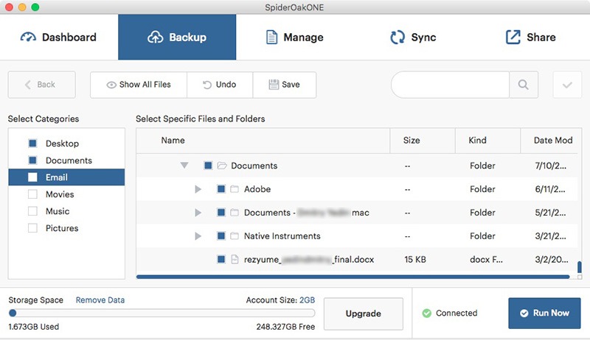590x340 pixels.
Task: Check the Music category checkbox
Action: coord(32,211)
